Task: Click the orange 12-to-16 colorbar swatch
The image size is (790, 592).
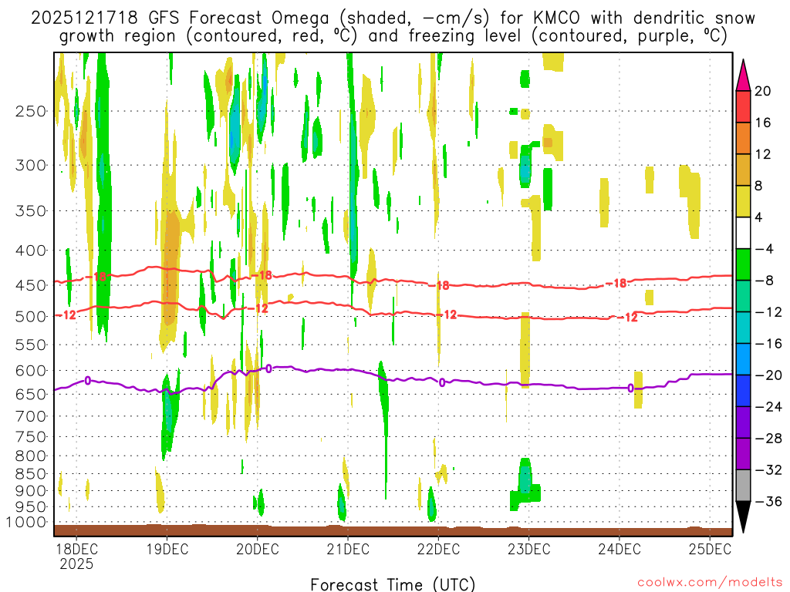Action: 743,139
